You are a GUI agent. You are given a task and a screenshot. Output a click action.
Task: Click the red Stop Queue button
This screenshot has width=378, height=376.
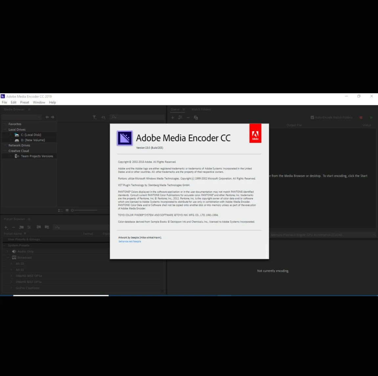click(361, 117)
